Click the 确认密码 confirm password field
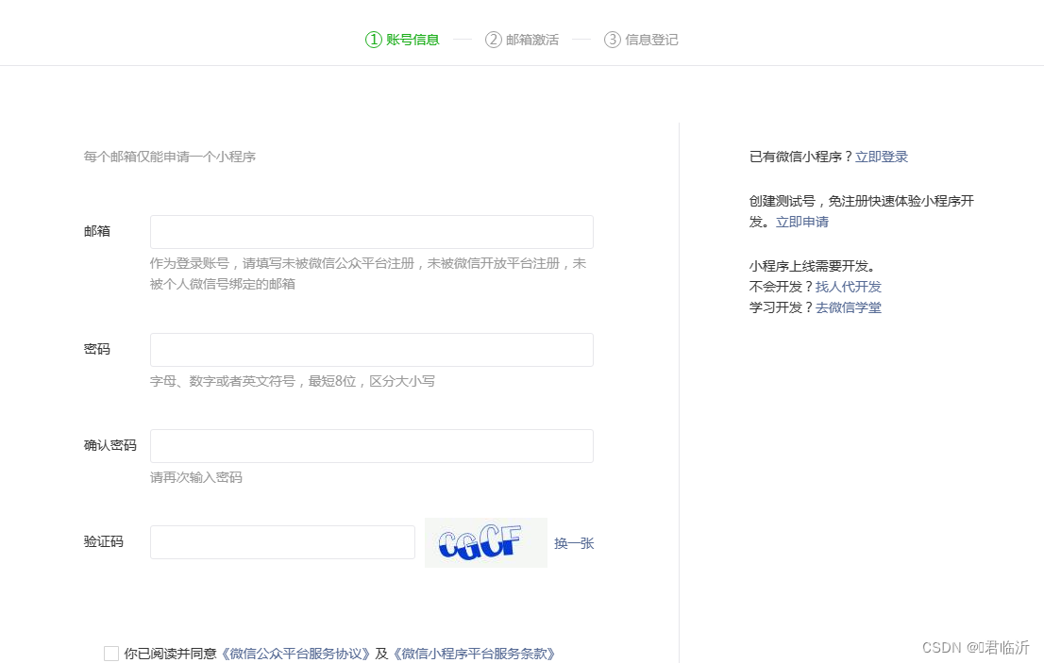This screenshot has height=663, width=1044. click(x=372, y=446)
